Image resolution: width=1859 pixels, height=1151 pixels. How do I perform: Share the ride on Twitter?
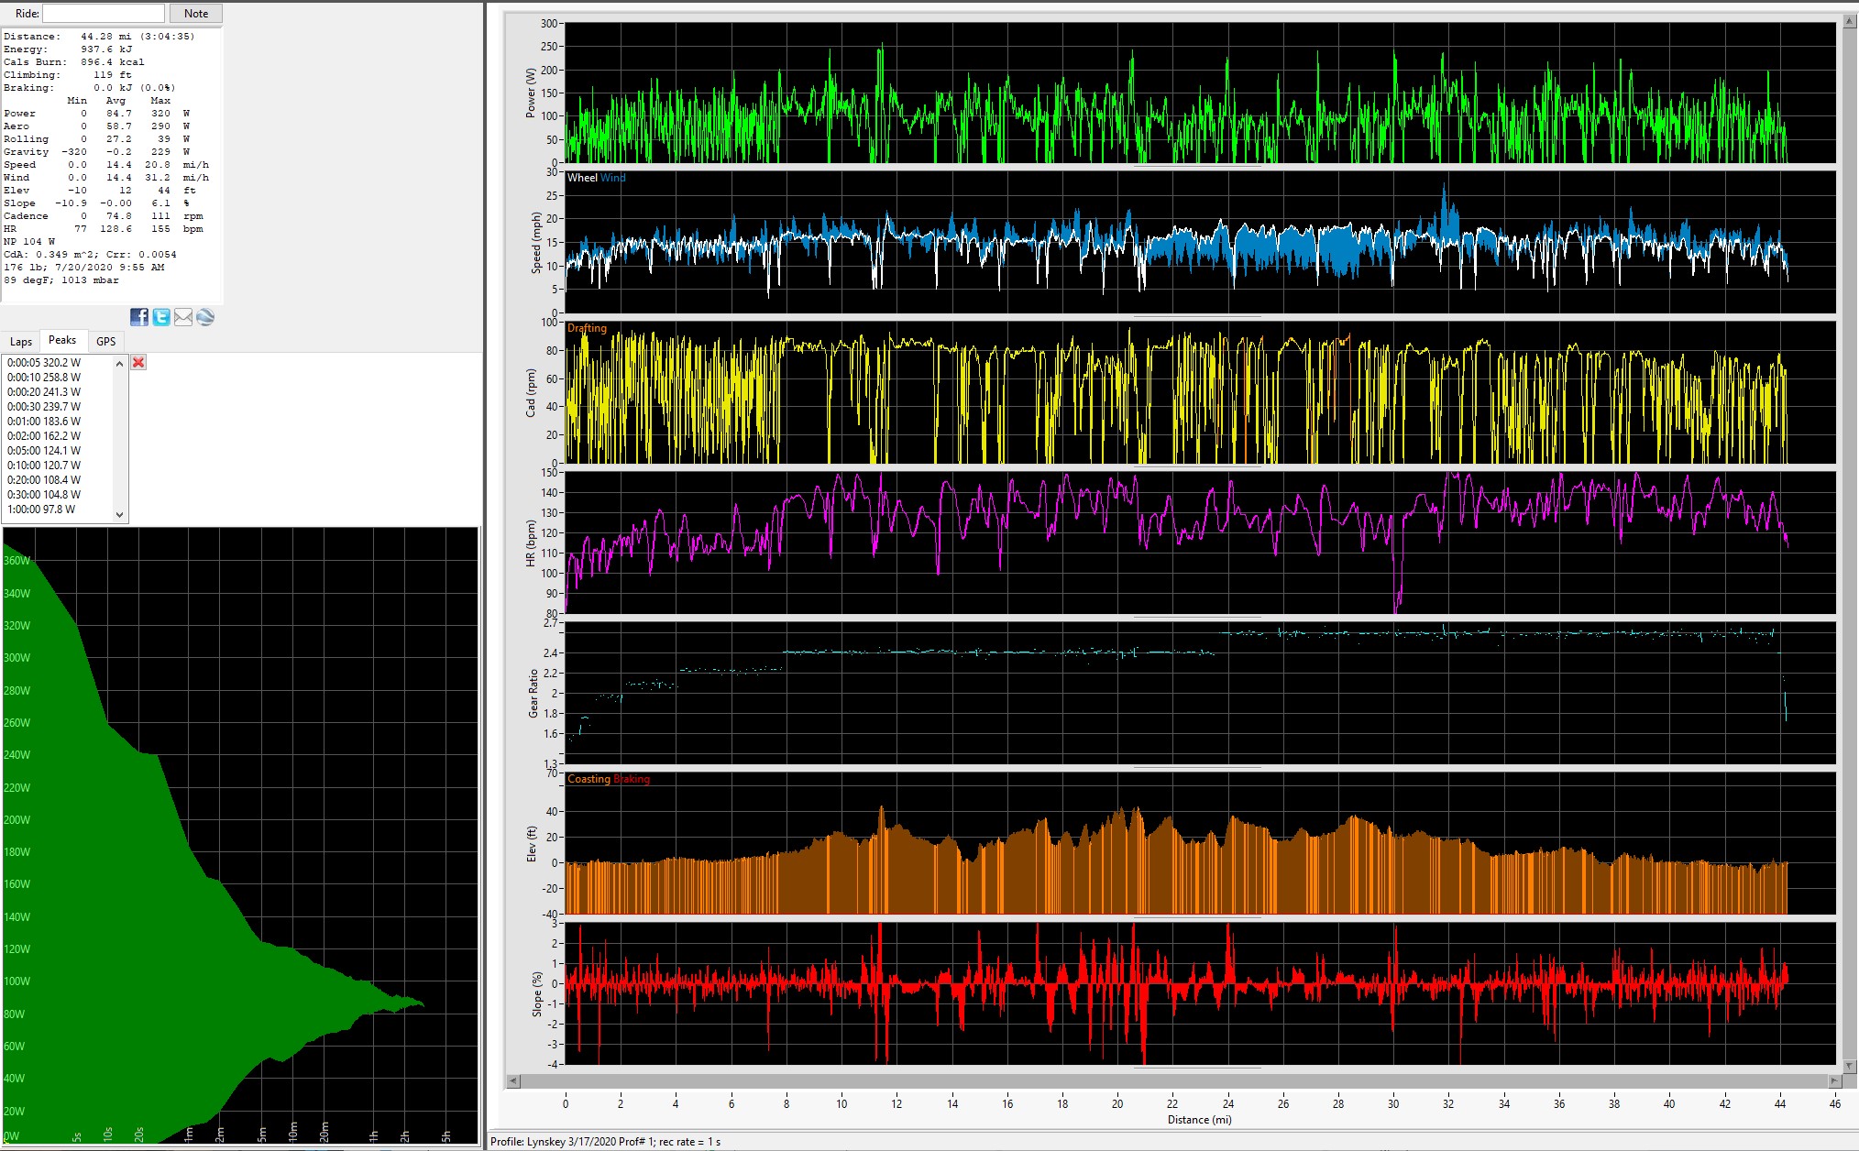point(161,317)
